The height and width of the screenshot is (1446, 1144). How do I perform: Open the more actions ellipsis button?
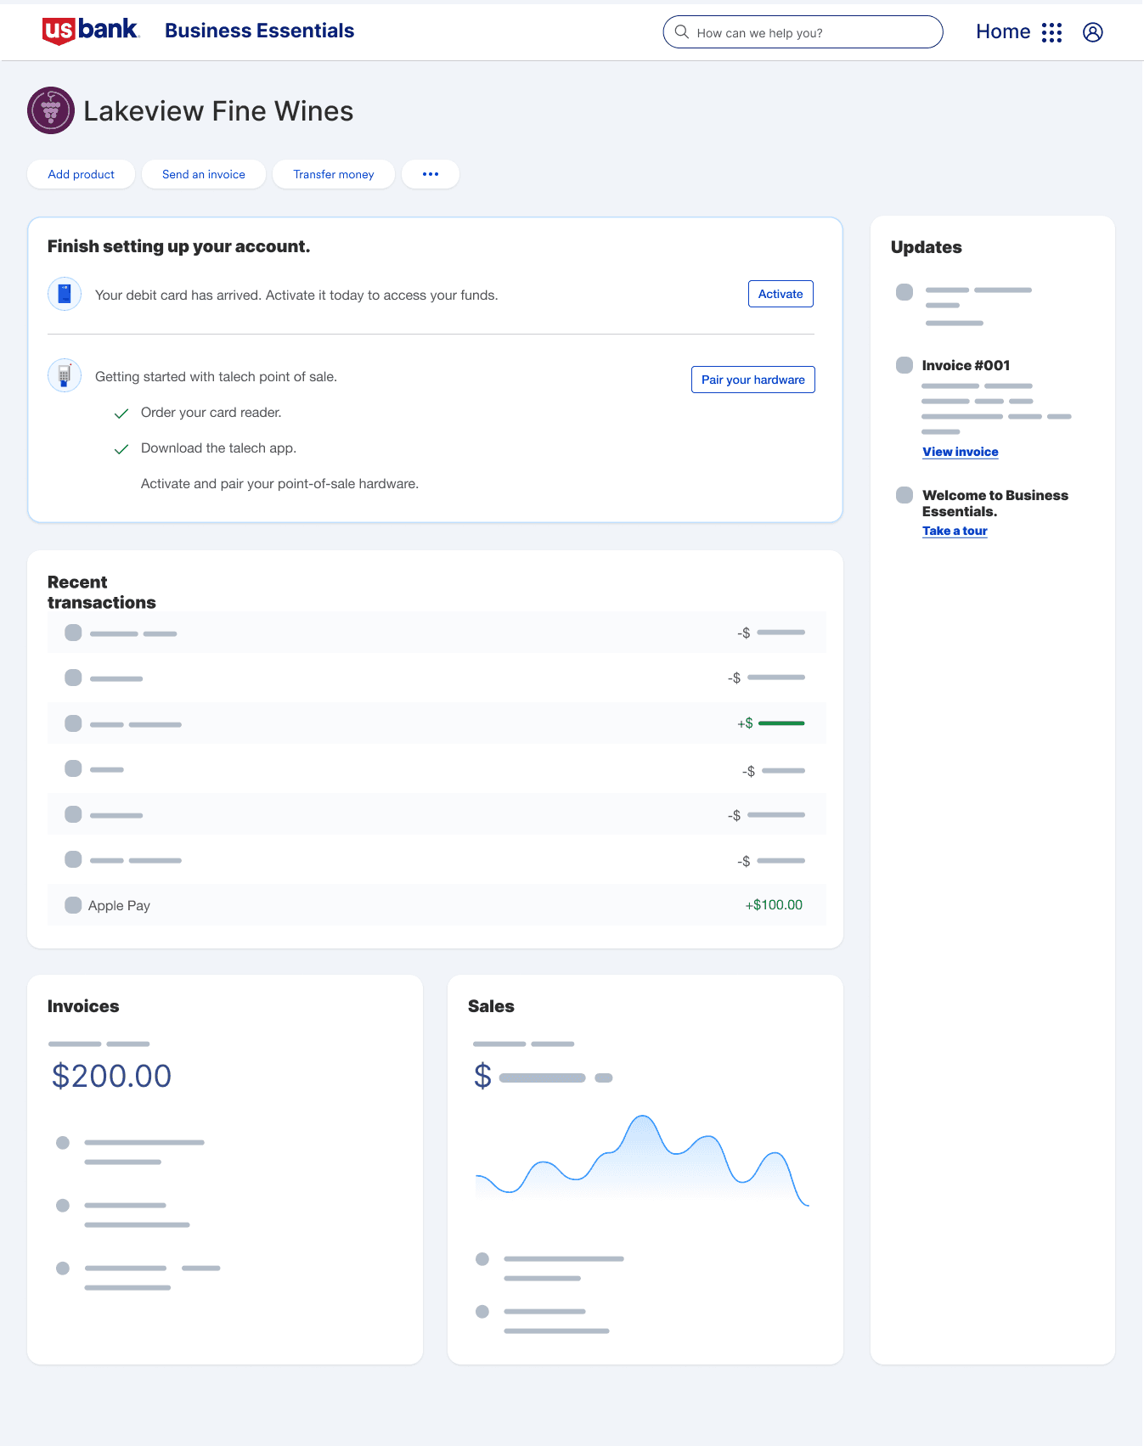click(431, 174)
